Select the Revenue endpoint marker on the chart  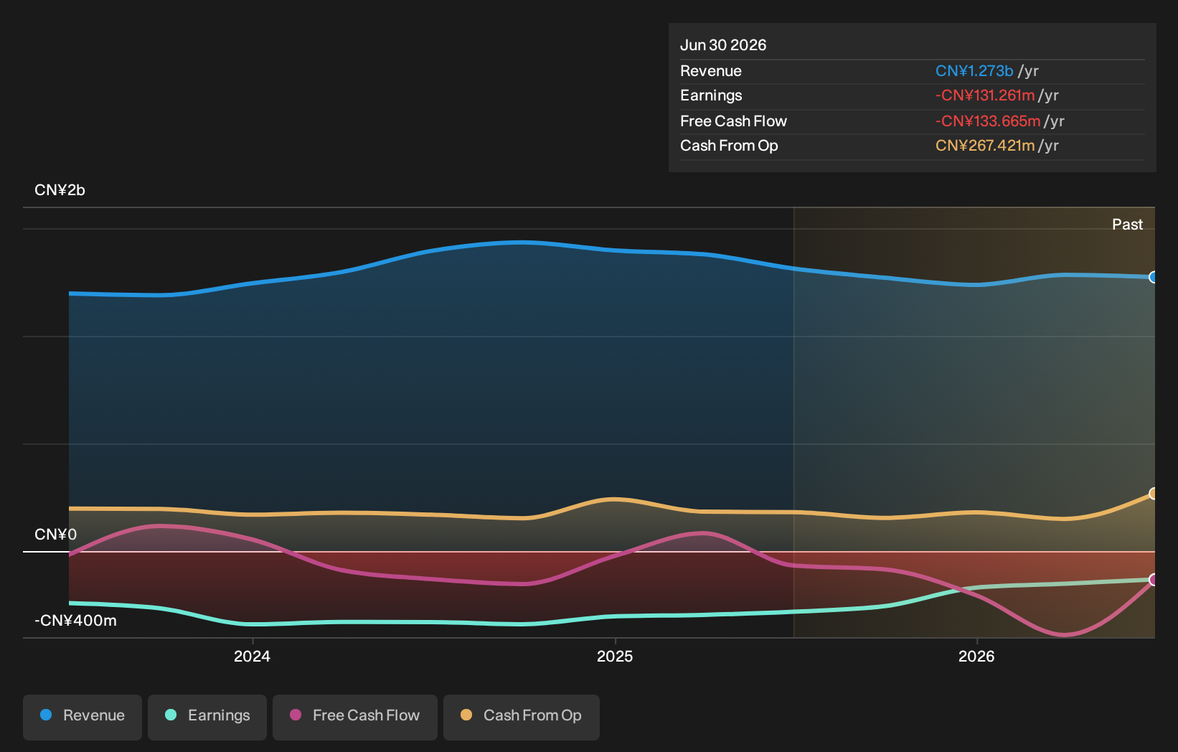click(x=1154, y=277)
